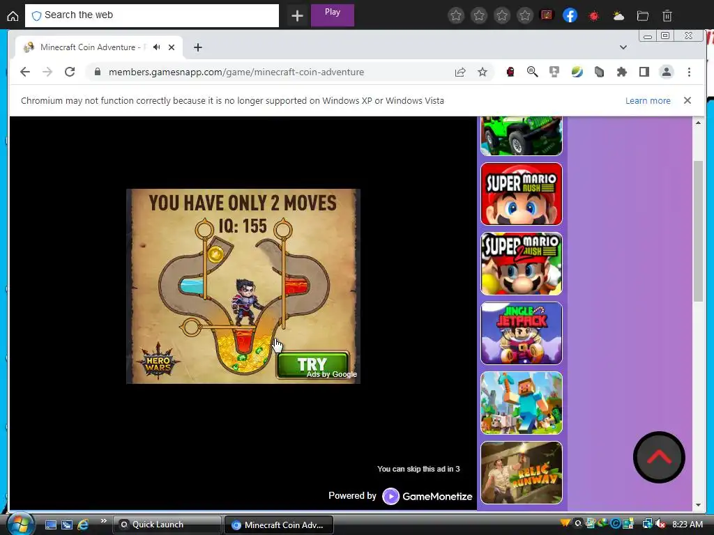Launch Internet Explorer from the taskbar

point(83,525)
